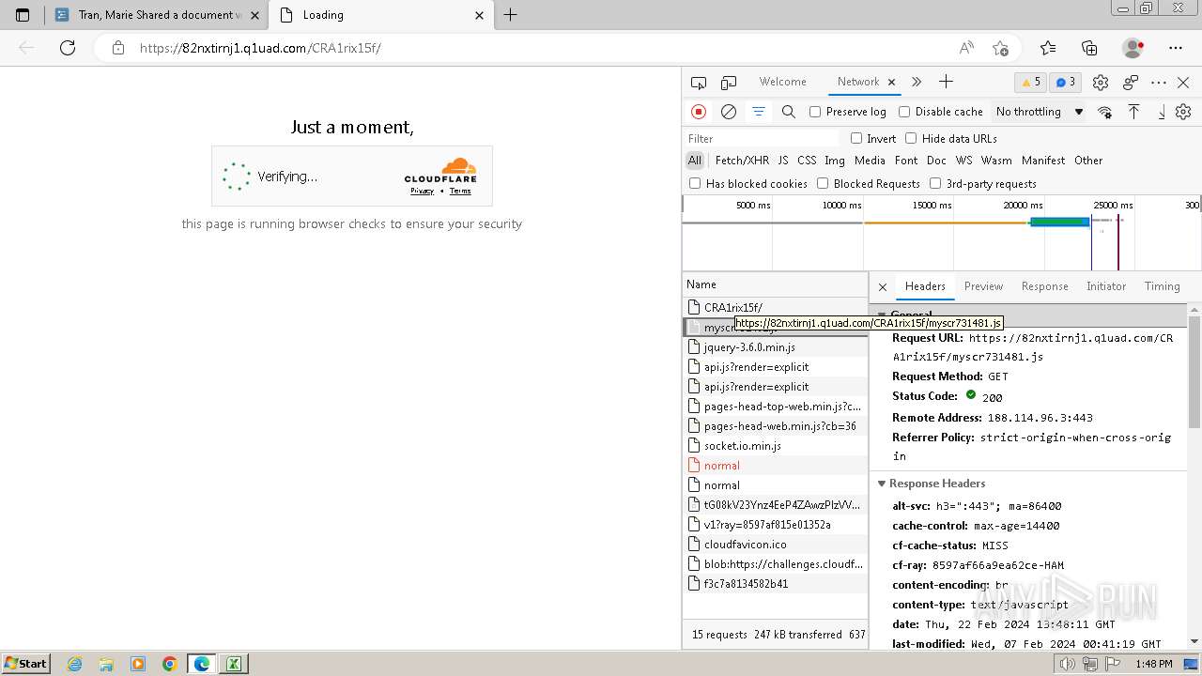Open browser Collections

(x=1089, y=48)
